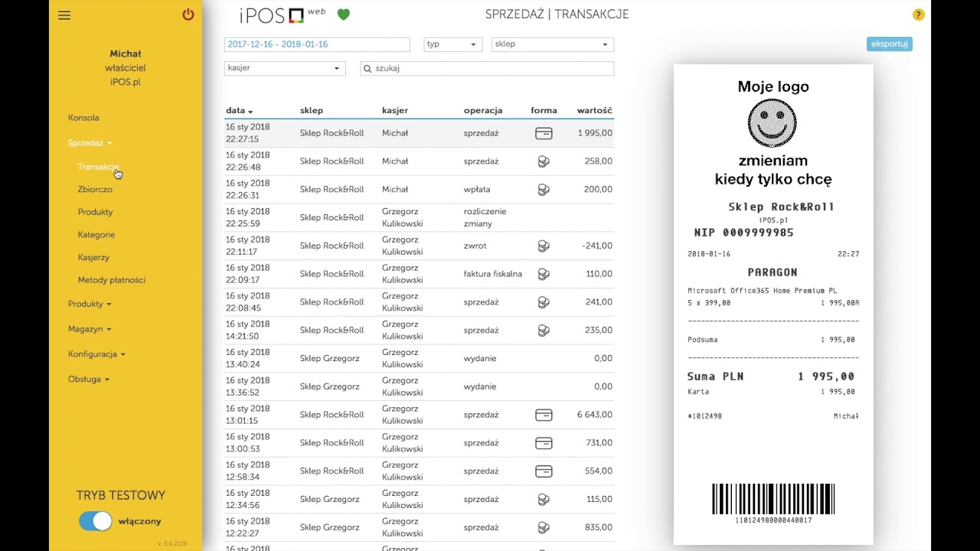Click the eksportuj button
The image size is (980, 551).
pos(889,44)
